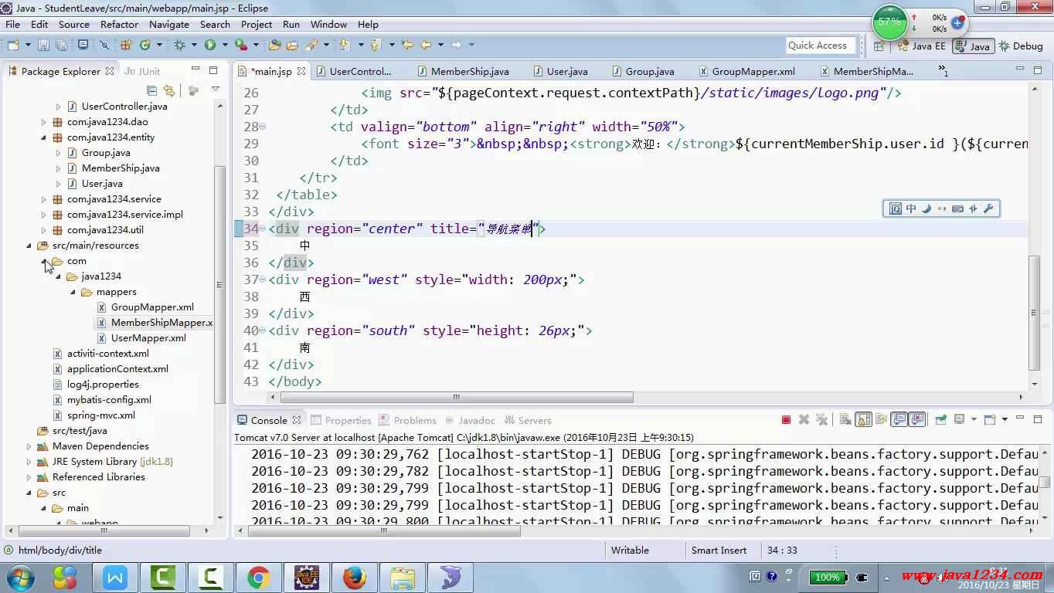Open the Window menu
Screen dimensions: 1054x593
[x=328, y=24]
